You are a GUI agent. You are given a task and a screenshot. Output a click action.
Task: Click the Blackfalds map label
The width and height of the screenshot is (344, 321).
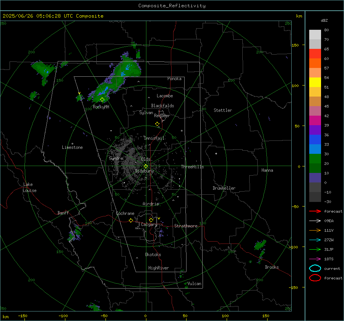(162, 106)
